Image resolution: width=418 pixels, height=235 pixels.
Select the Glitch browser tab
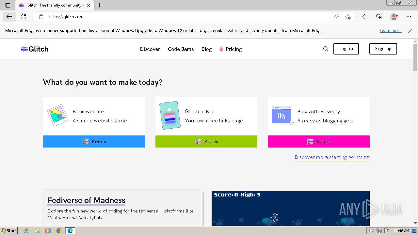click(54, 5)
